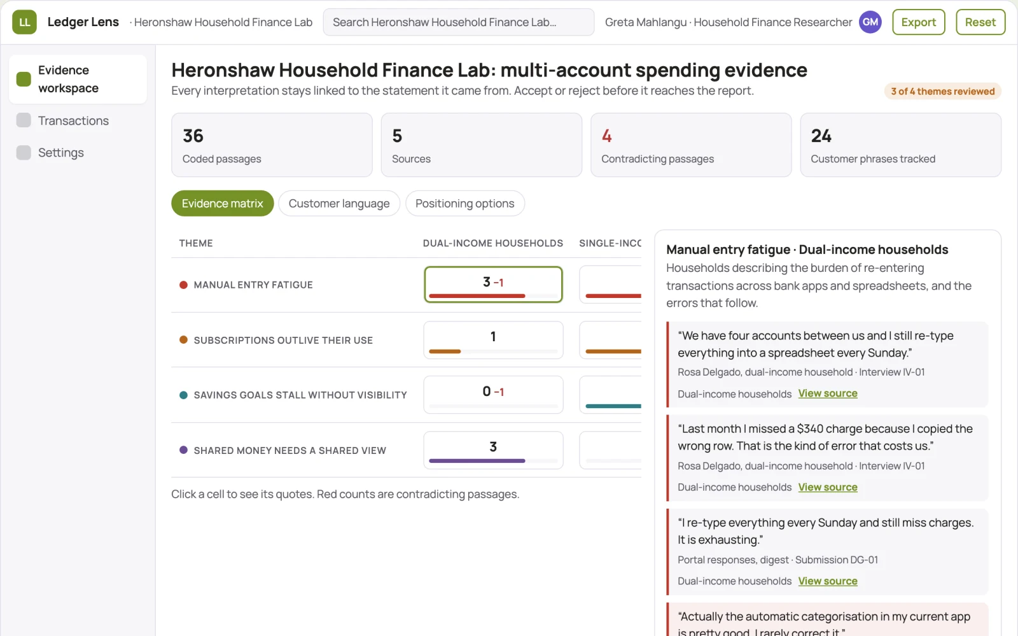View source for the four accounts quote
Viewport: 1018px width, 636px height.
828,393
